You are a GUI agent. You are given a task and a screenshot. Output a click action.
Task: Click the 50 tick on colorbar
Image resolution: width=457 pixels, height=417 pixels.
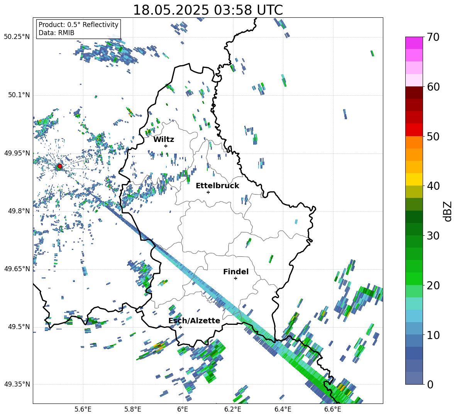433,136
